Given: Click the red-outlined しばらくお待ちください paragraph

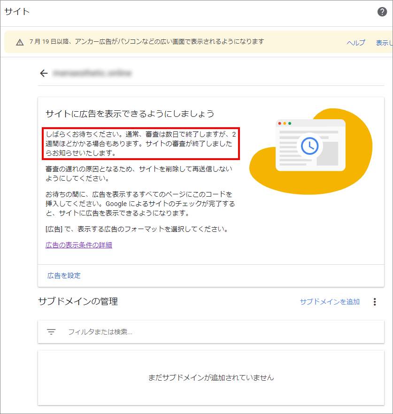Looking at the screenshot, I should tap(141, 144).
